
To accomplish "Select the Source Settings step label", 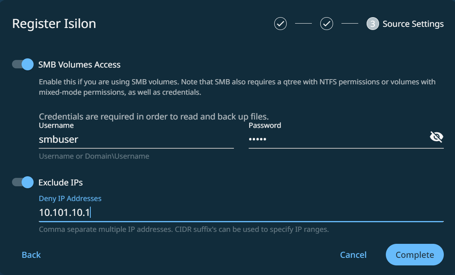I will (413, 24).
